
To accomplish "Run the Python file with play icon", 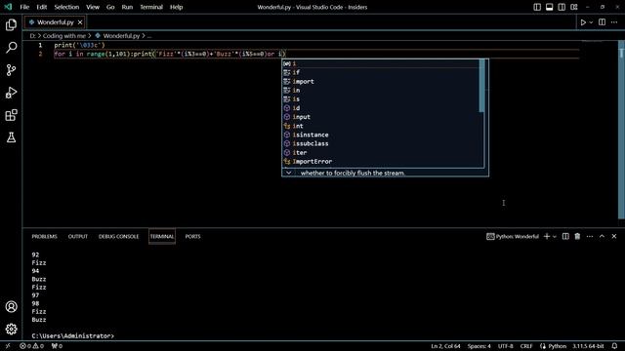I will (x=583, y=22).
